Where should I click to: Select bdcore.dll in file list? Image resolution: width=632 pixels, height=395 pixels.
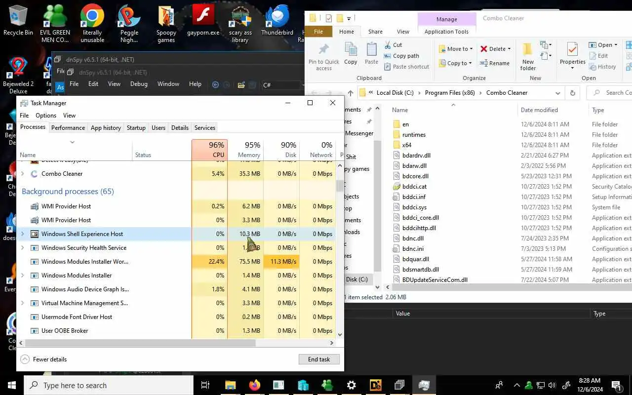pos(415,176)
